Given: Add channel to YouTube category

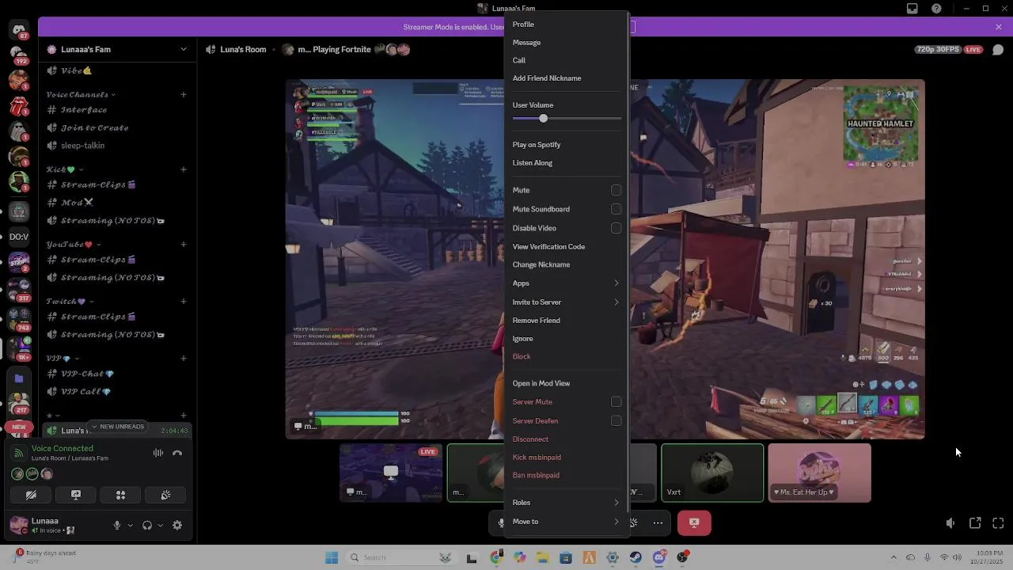Looking at the screenshot, I should click(184, 245).
